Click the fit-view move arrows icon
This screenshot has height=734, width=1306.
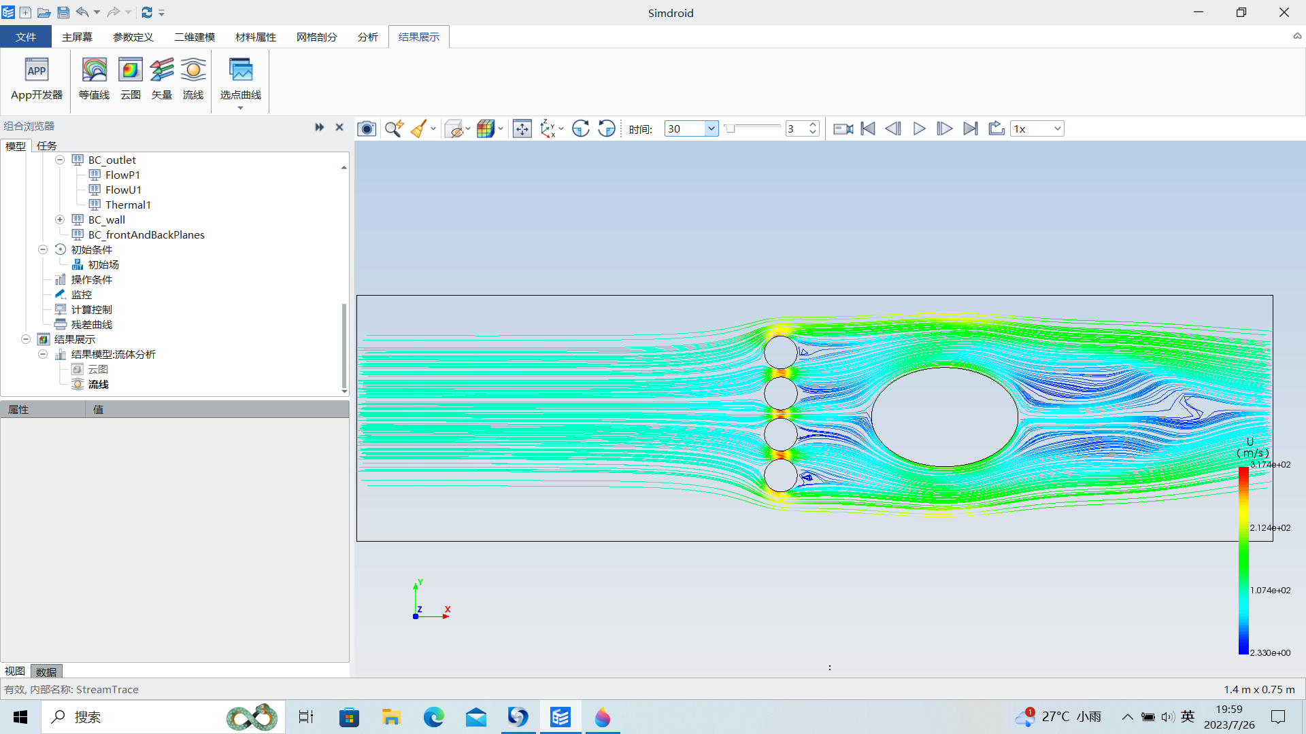(522, 128)
